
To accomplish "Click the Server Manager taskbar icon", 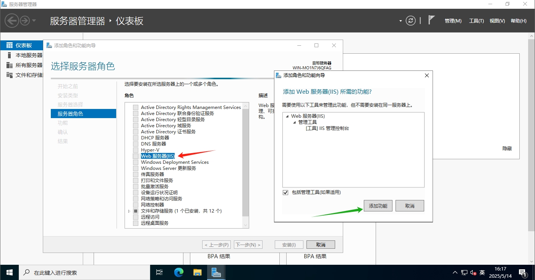I will [x=216, y=272].
